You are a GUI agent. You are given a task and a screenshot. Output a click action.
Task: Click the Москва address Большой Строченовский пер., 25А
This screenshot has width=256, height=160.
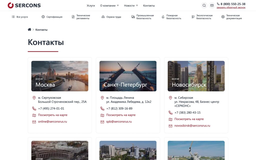(62, 102)
